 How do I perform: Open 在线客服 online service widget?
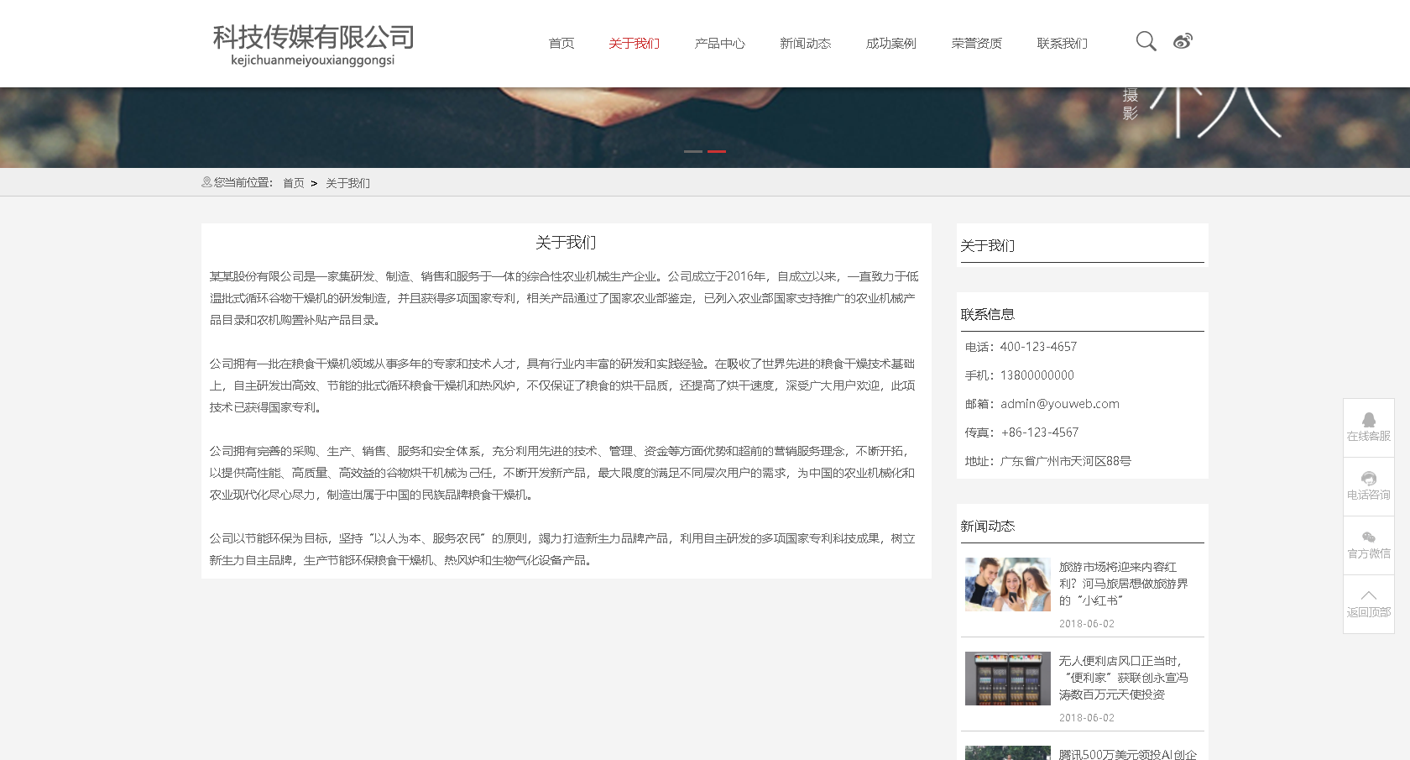pyautogui.click(x=1369, y=427)
